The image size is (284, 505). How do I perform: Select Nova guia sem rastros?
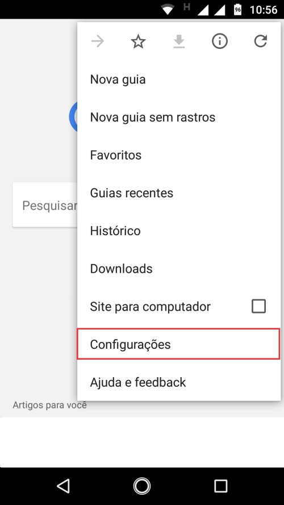coord(179,117)
